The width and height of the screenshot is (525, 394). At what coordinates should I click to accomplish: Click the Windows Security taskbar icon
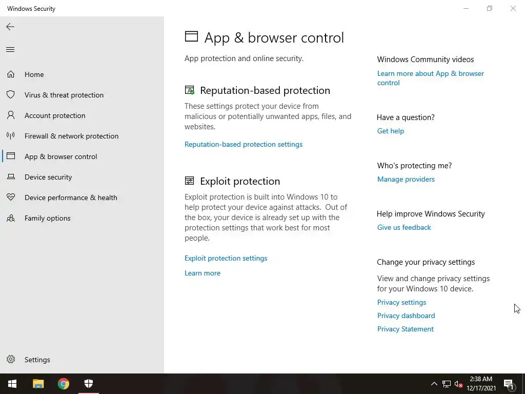click(88, 384)
